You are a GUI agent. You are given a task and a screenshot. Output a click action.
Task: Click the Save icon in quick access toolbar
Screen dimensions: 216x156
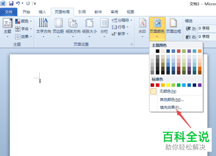point(11,3)
